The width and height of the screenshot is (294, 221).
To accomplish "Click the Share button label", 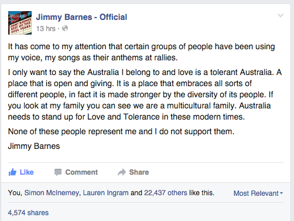I will (x=139, y=172).
